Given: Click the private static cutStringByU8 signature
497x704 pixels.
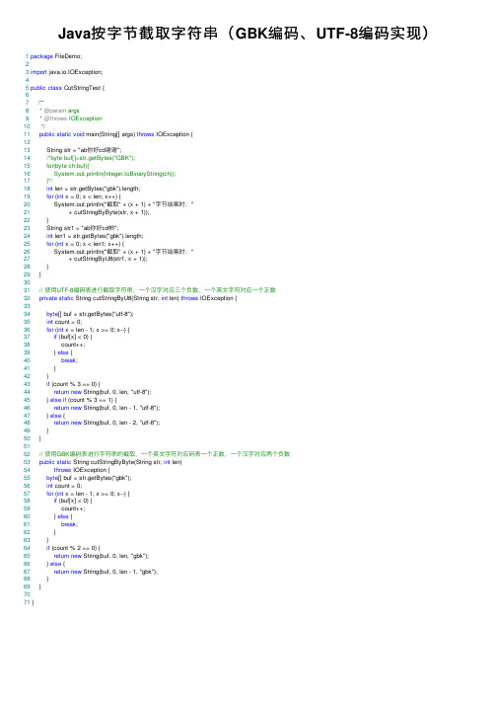Looking at the screenshot, I should [138, 298].
